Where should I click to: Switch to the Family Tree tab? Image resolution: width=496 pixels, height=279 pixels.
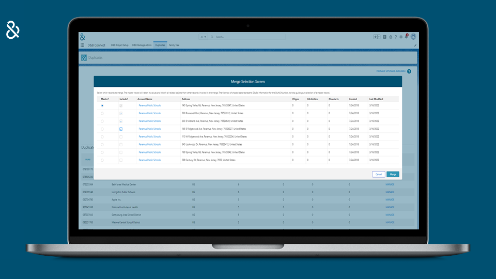174,45
